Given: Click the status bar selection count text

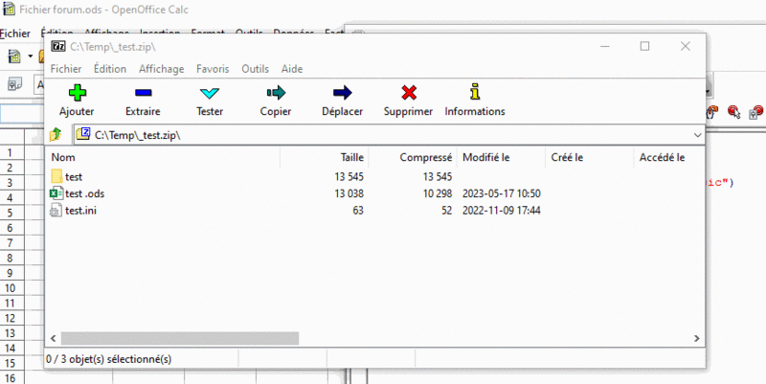Looking at the screenshot, I should tap(108, 359).
